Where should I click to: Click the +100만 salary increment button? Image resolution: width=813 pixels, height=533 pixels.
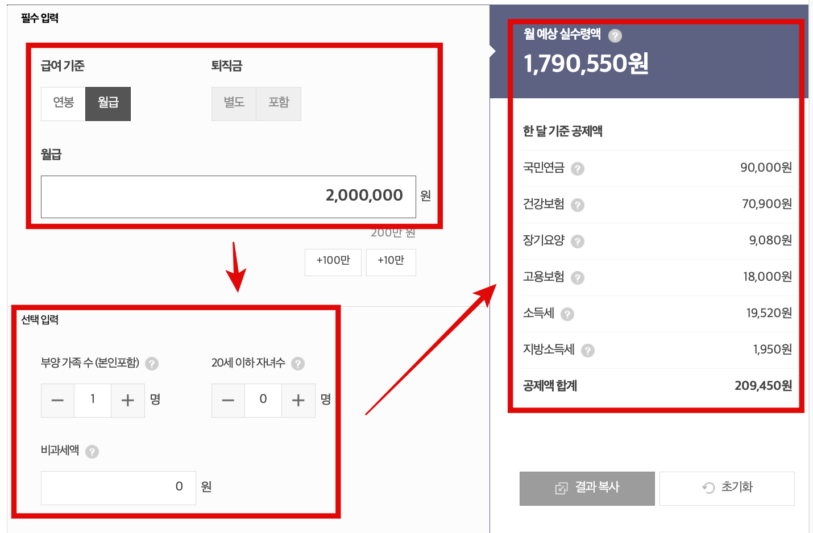(333, 262)
